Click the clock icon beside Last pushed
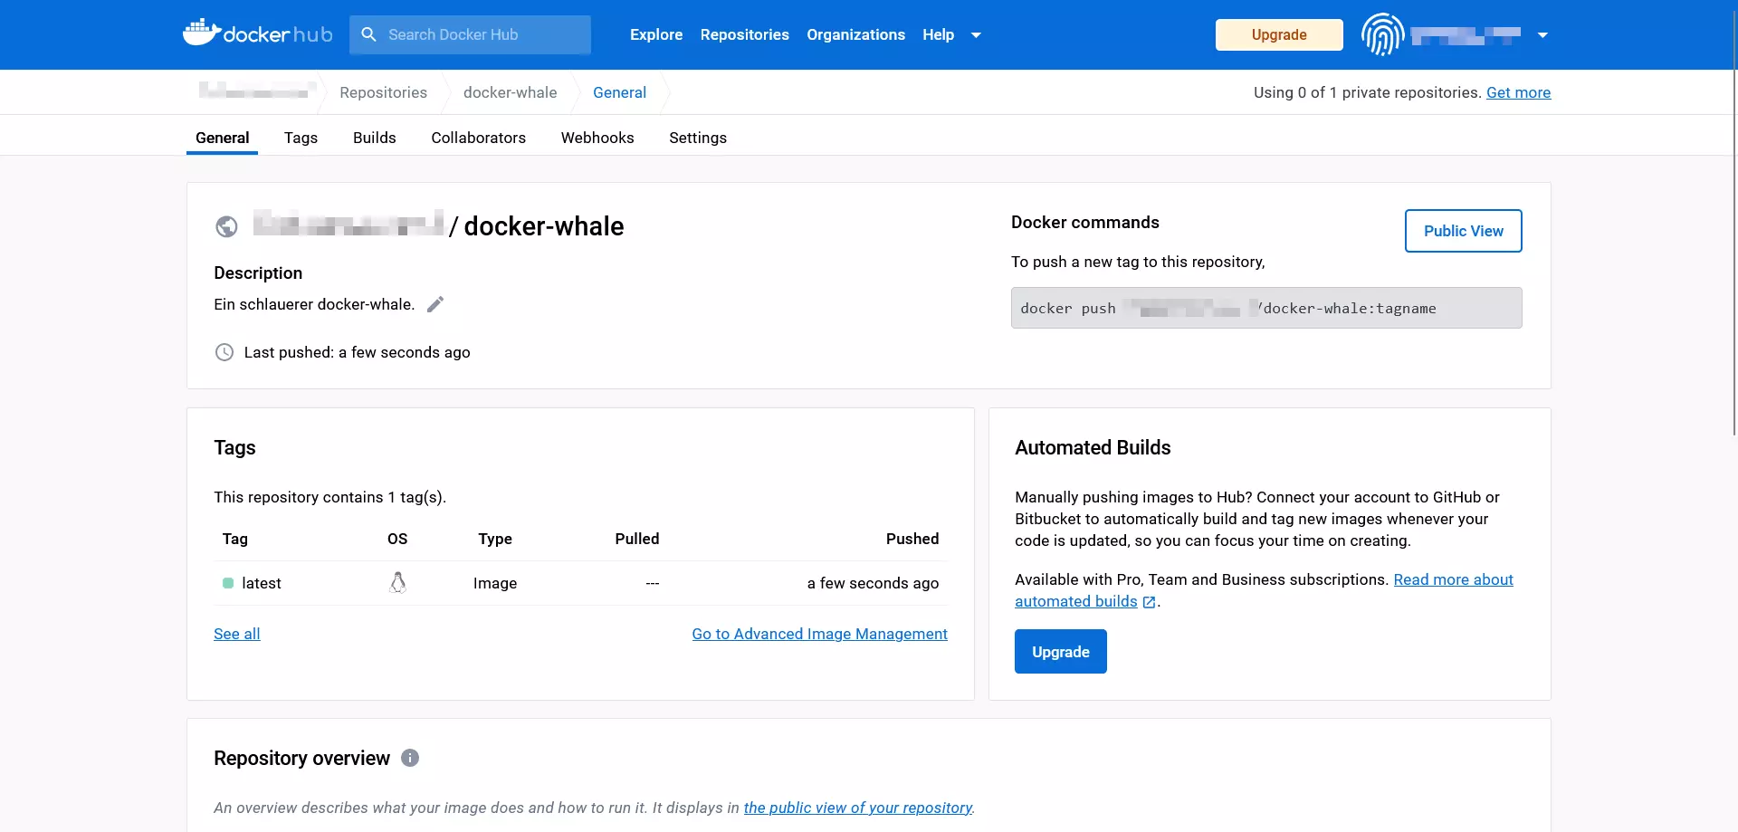1738x832 pixels. click(x=224, y=352)
